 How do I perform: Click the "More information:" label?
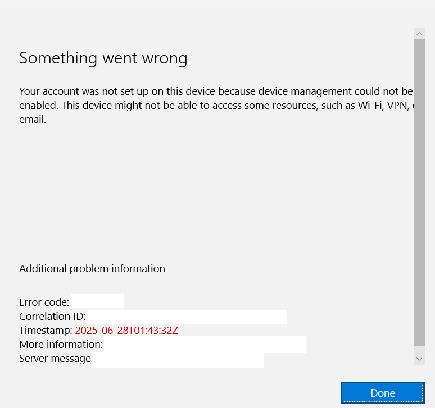[61, 344]
